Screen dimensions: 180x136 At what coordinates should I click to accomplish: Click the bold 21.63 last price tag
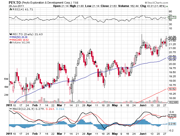172,38
